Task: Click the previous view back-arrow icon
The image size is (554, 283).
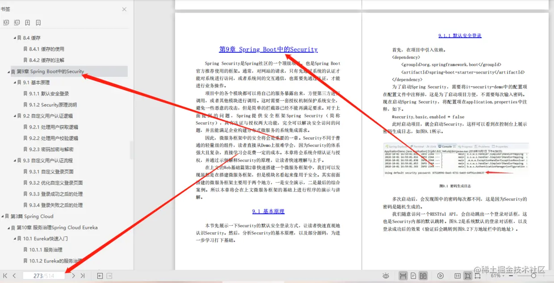Action: click(x=100, y=276)
